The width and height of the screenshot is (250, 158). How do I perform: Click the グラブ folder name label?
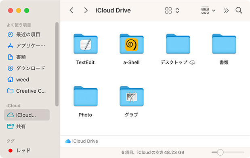[x=132, y=115]
